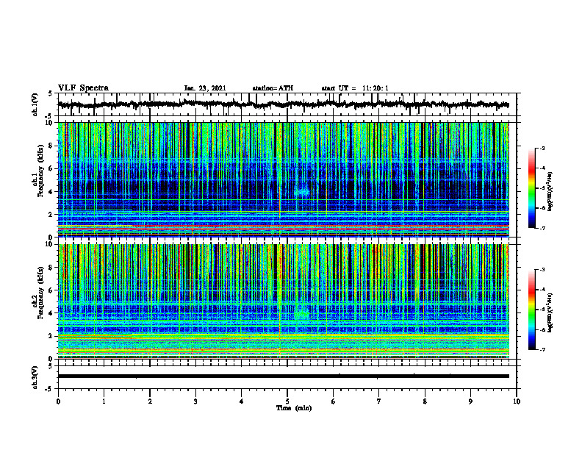Click the emission patch near 4 kHz in ch.2 spectrogram
582x450 pixels.
pos(302,313)
